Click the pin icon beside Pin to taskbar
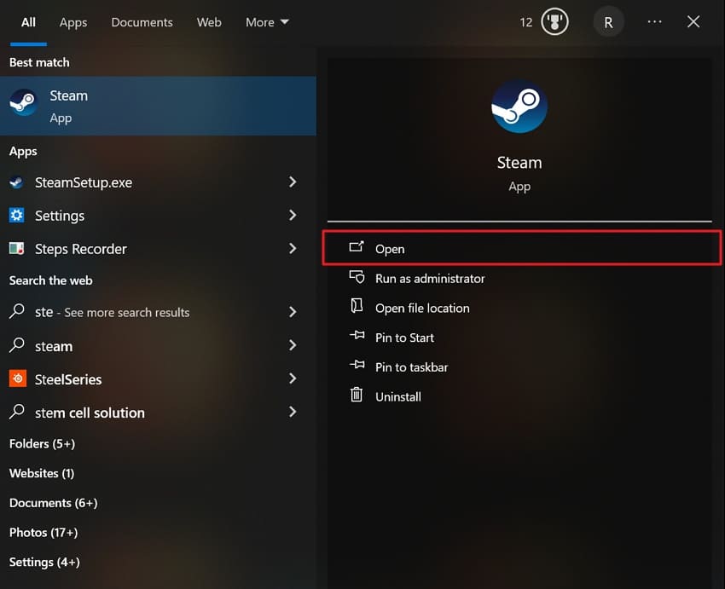 (357, 367)
